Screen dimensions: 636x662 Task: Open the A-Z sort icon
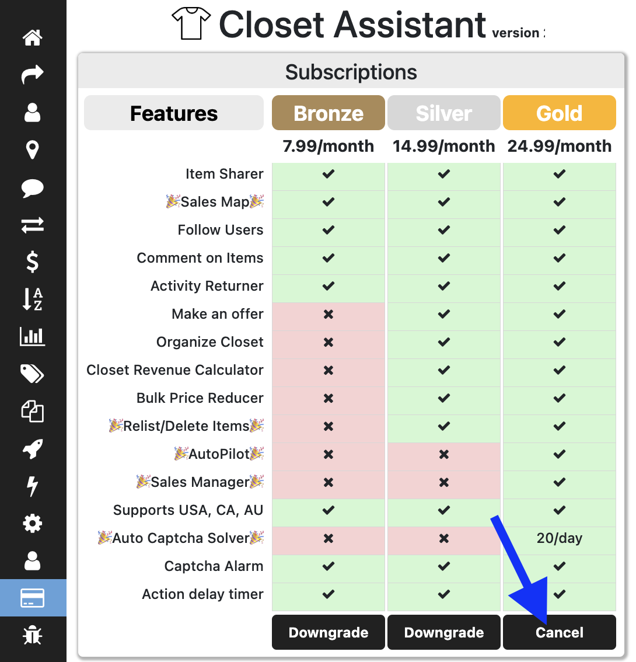(33, 299)
